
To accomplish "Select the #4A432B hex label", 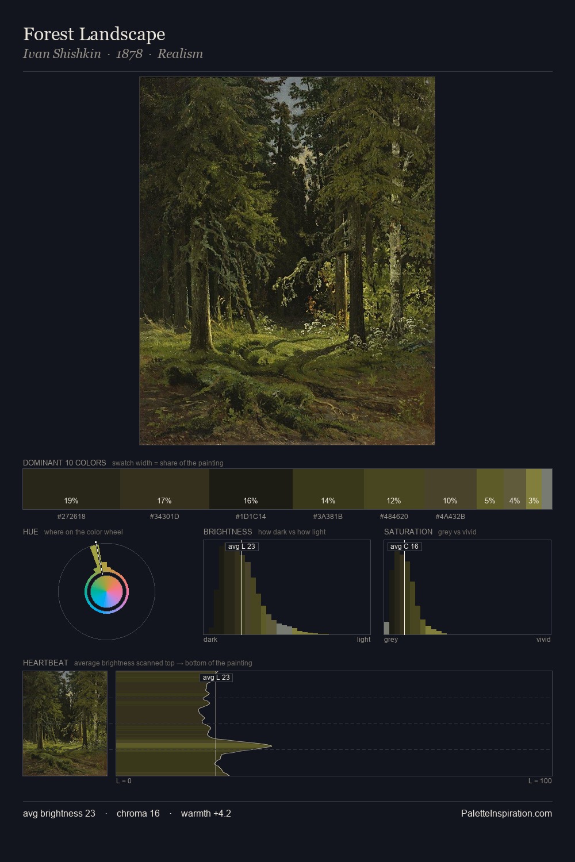I will tap(450, 517).
